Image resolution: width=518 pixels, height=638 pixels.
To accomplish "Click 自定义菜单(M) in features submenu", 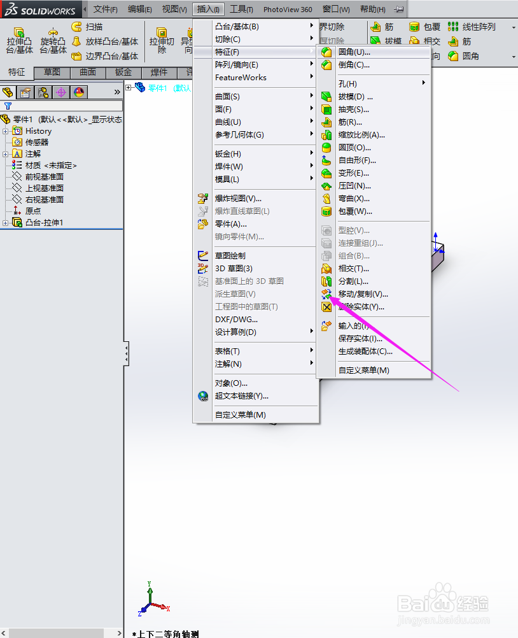I will pos(374,371).
